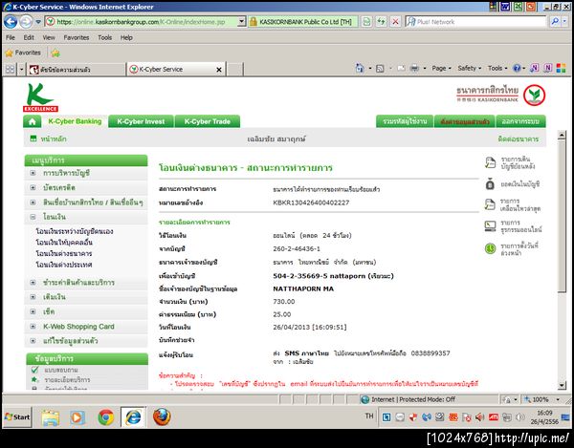Viewport: 574px width, 448px height.
Task: Click the Add to Favorites bar icon
Action: pyautogui.click(x=55, y=53)
